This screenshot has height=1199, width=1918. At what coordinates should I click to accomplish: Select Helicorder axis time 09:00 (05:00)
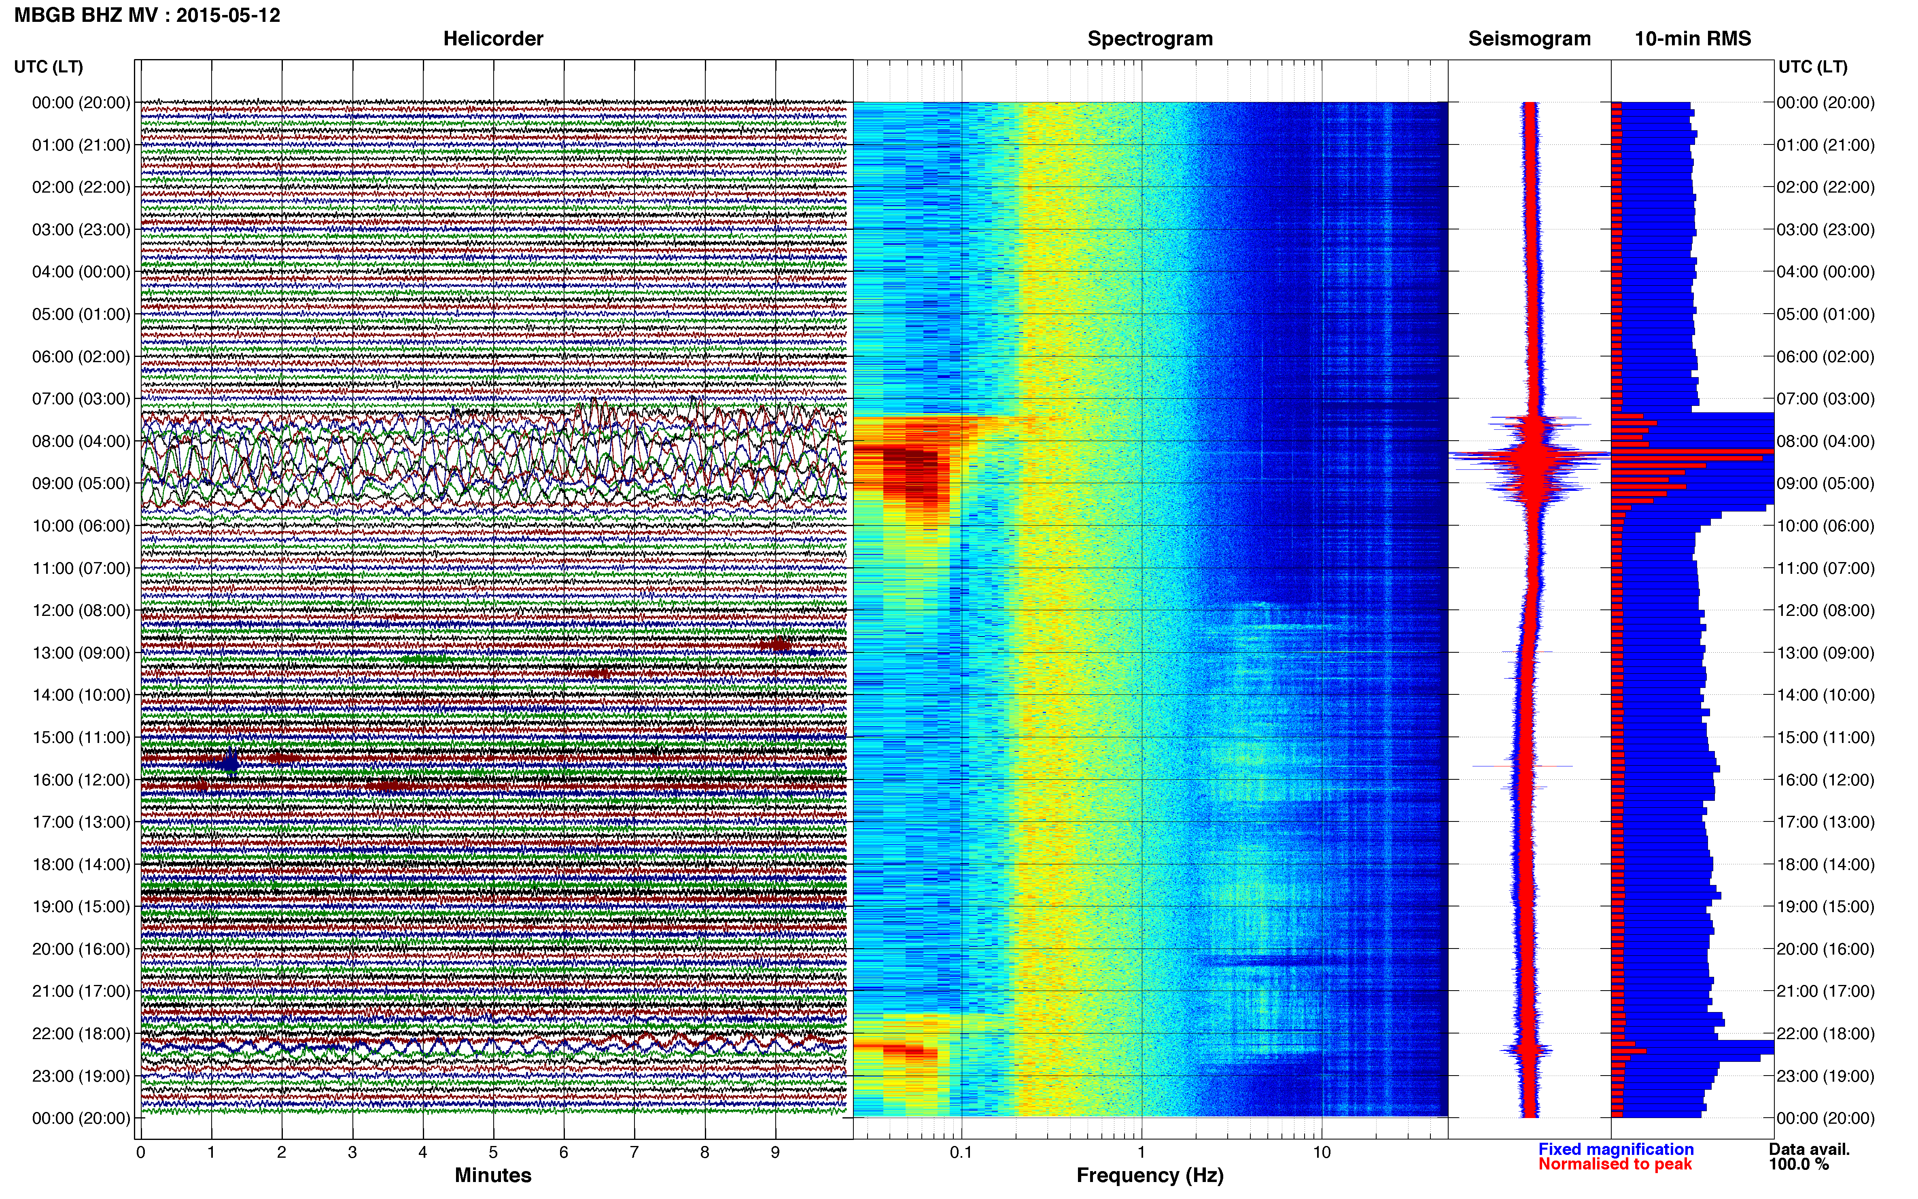click(81, 484)
